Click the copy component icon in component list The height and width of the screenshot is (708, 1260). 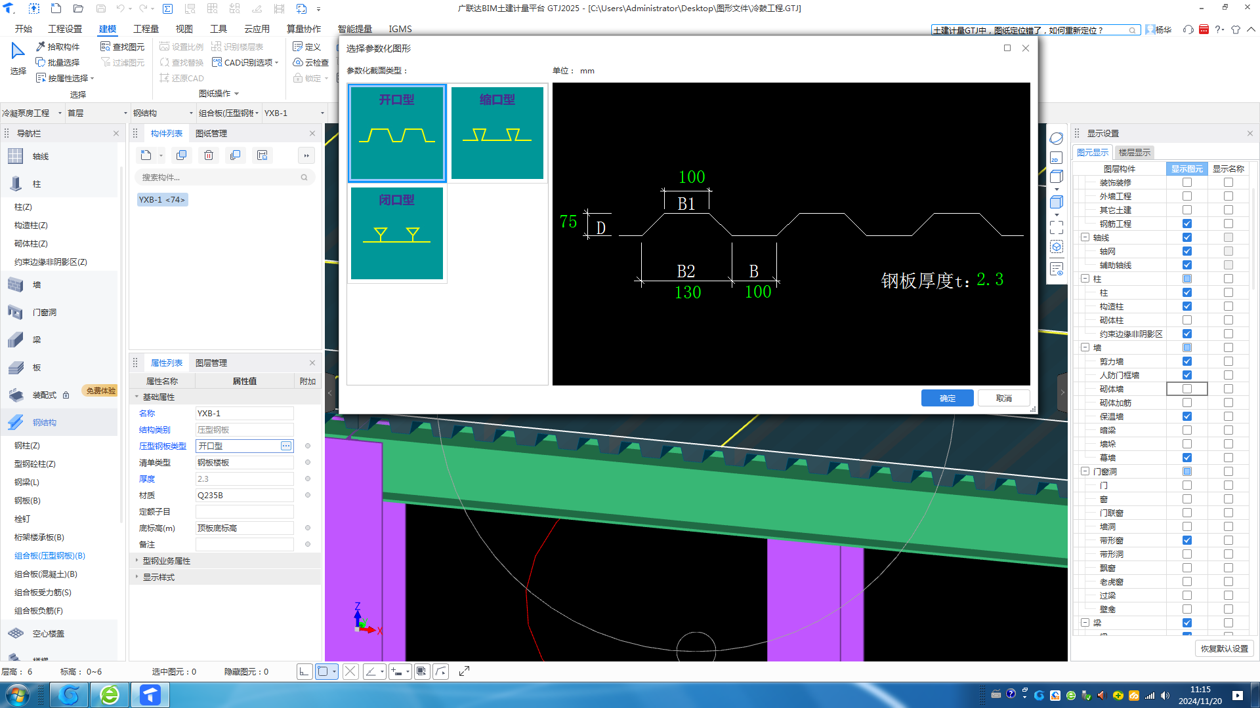coord(182,155)
